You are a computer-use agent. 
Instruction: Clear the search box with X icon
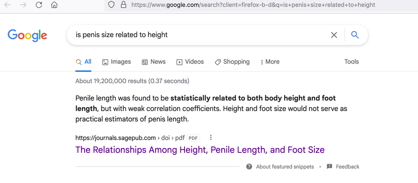click(x=334, y=35)
